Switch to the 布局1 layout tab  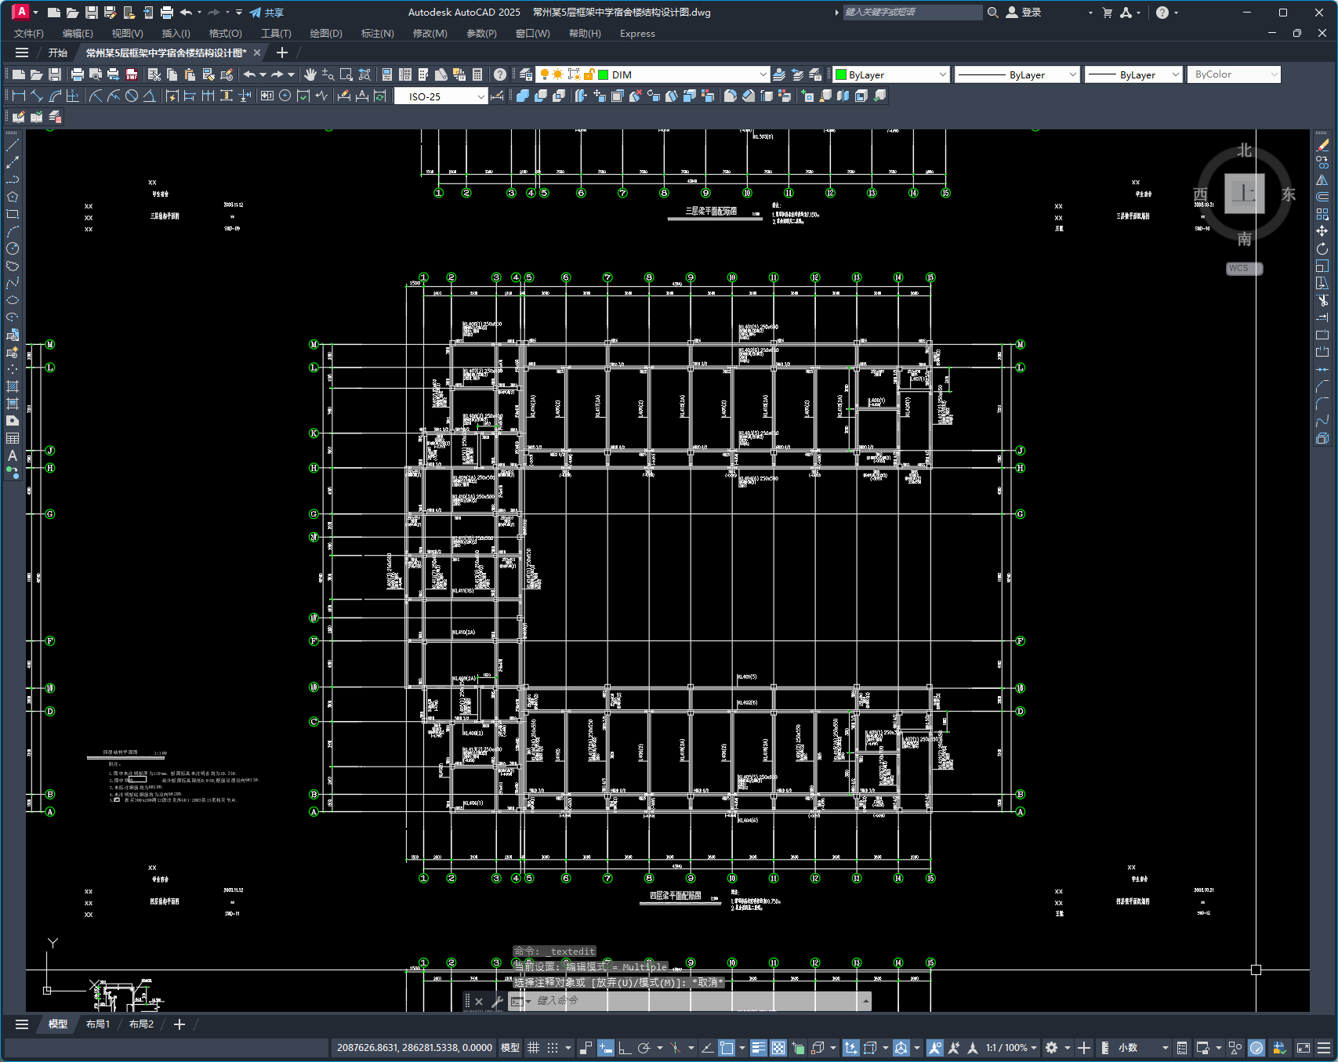98,1024
